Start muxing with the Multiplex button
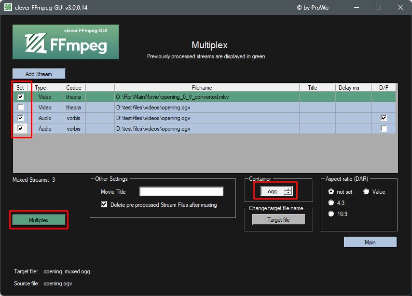 (x=39, y=220)
